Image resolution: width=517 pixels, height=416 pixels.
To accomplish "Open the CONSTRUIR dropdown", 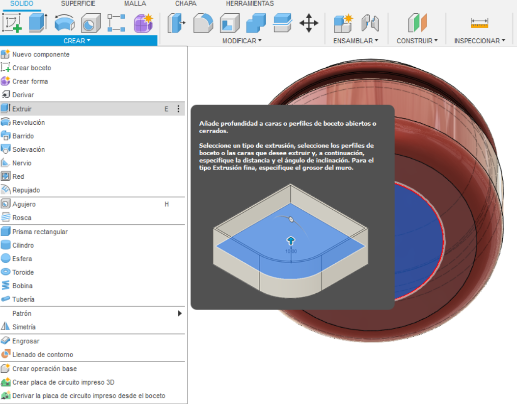I will 417,41.
